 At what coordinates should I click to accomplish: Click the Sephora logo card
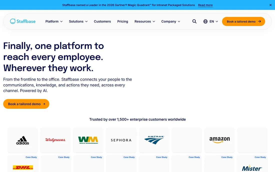click(x=121, y=140)
